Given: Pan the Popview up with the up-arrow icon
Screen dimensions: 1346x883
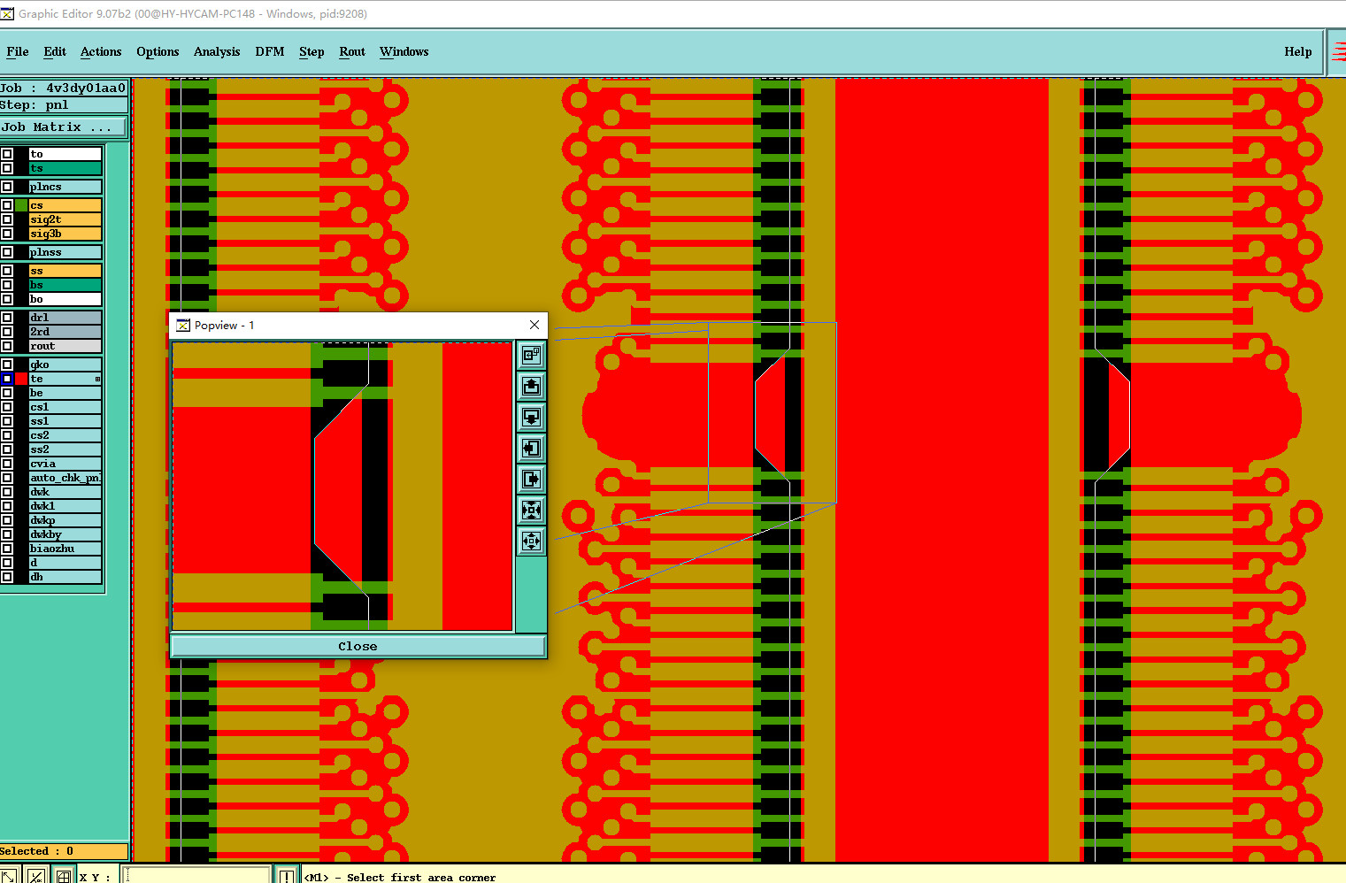Looking at the screenshot, I should [x=531, y=387].
